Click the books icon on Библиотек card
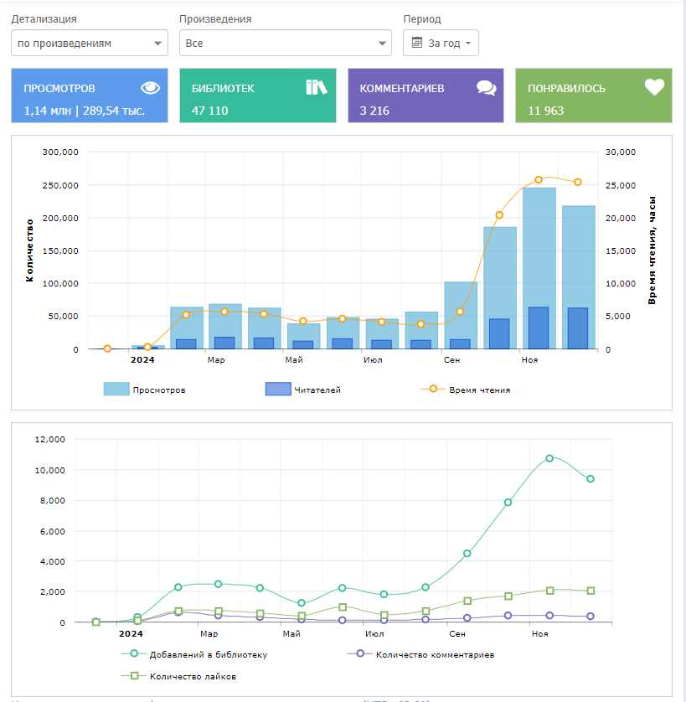This screenshot has height=702, width=686. point(316,87)
